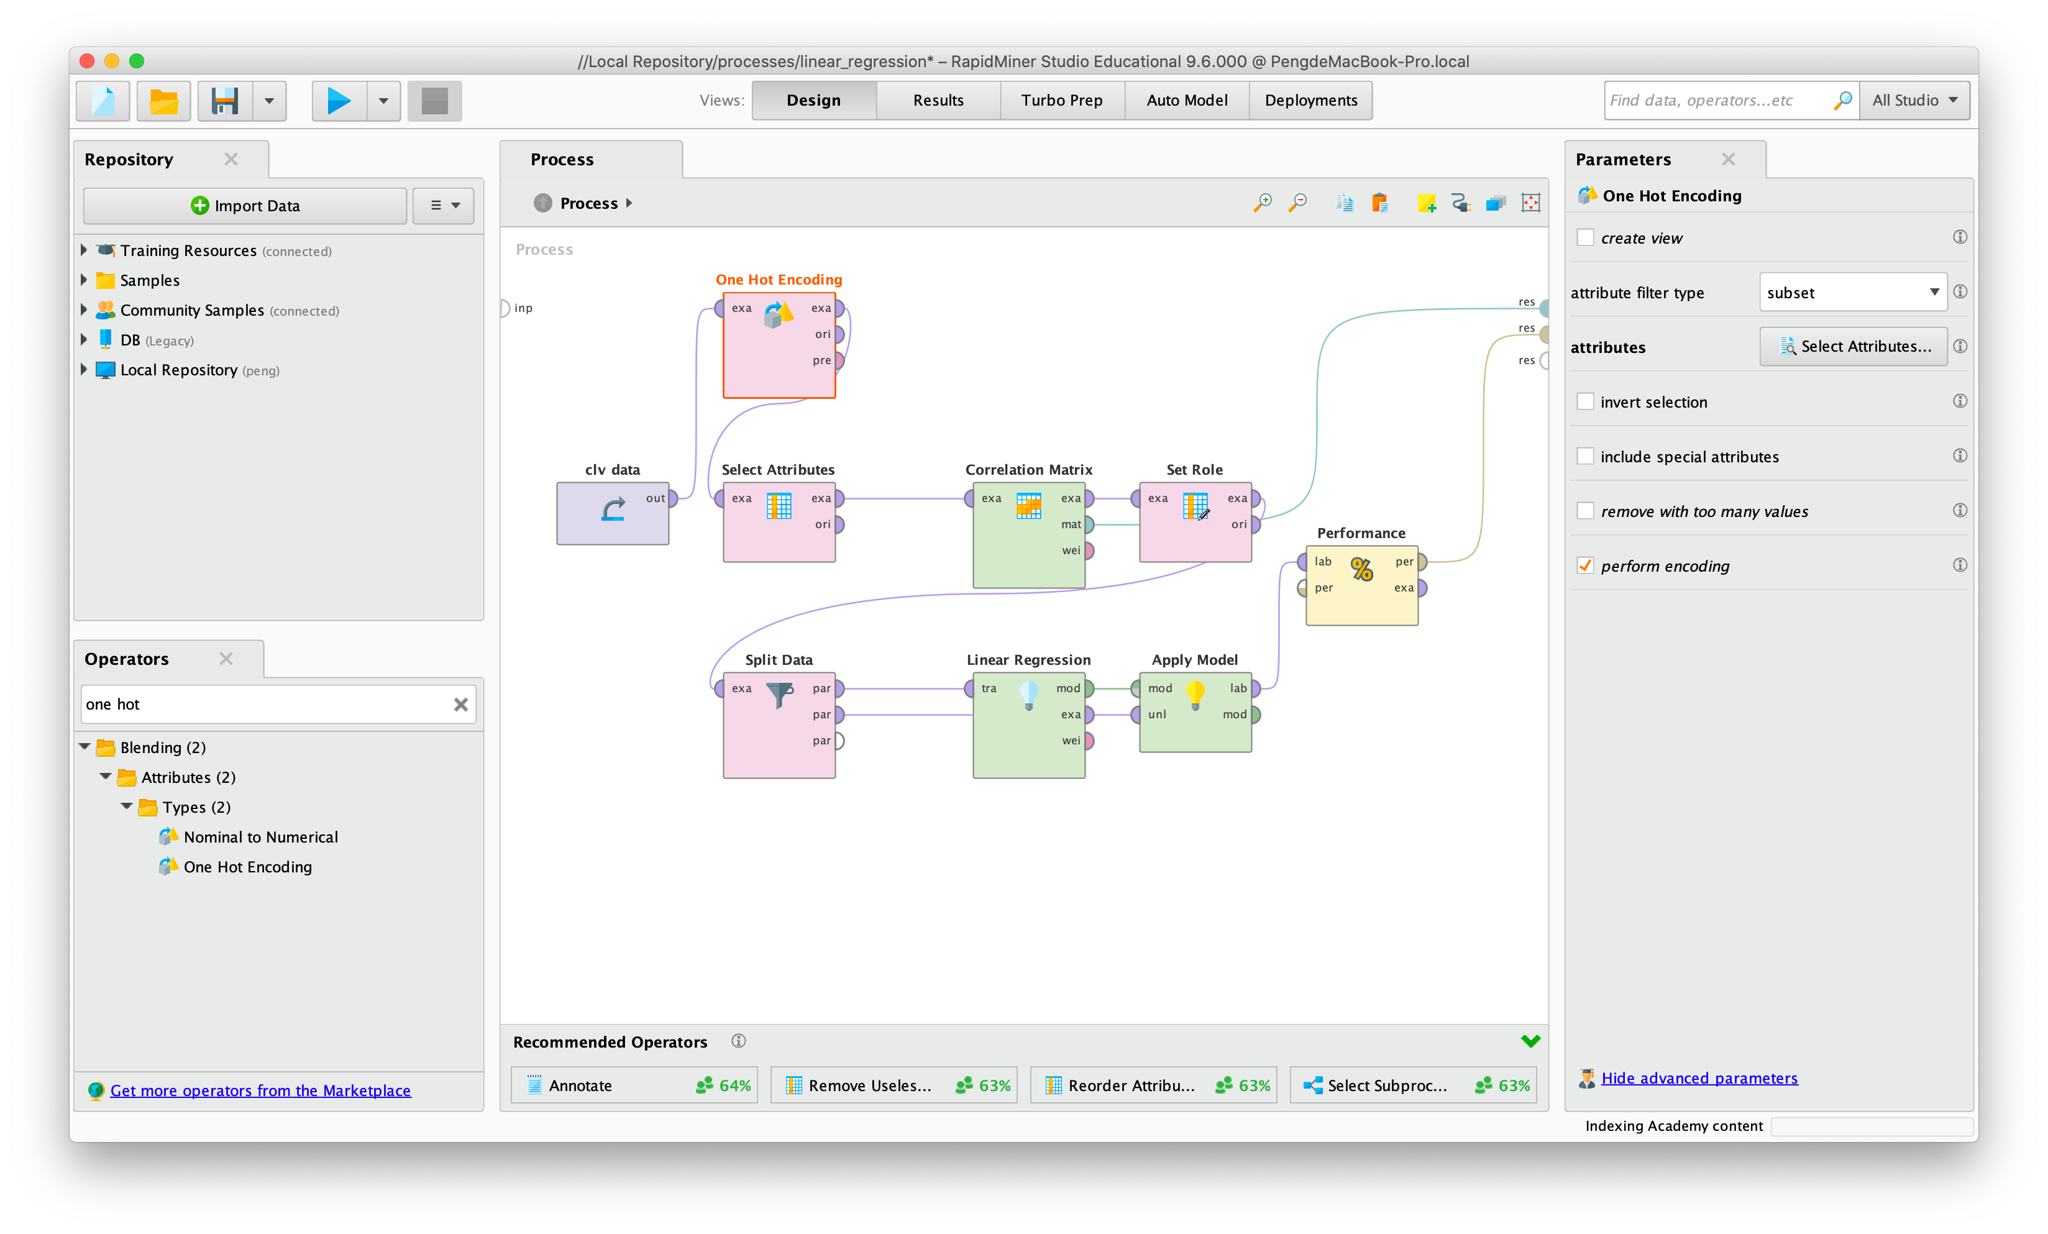Click the auto-fit process layout icon
Viewport: 2048px width, 1234px height.
[1530, 203]
